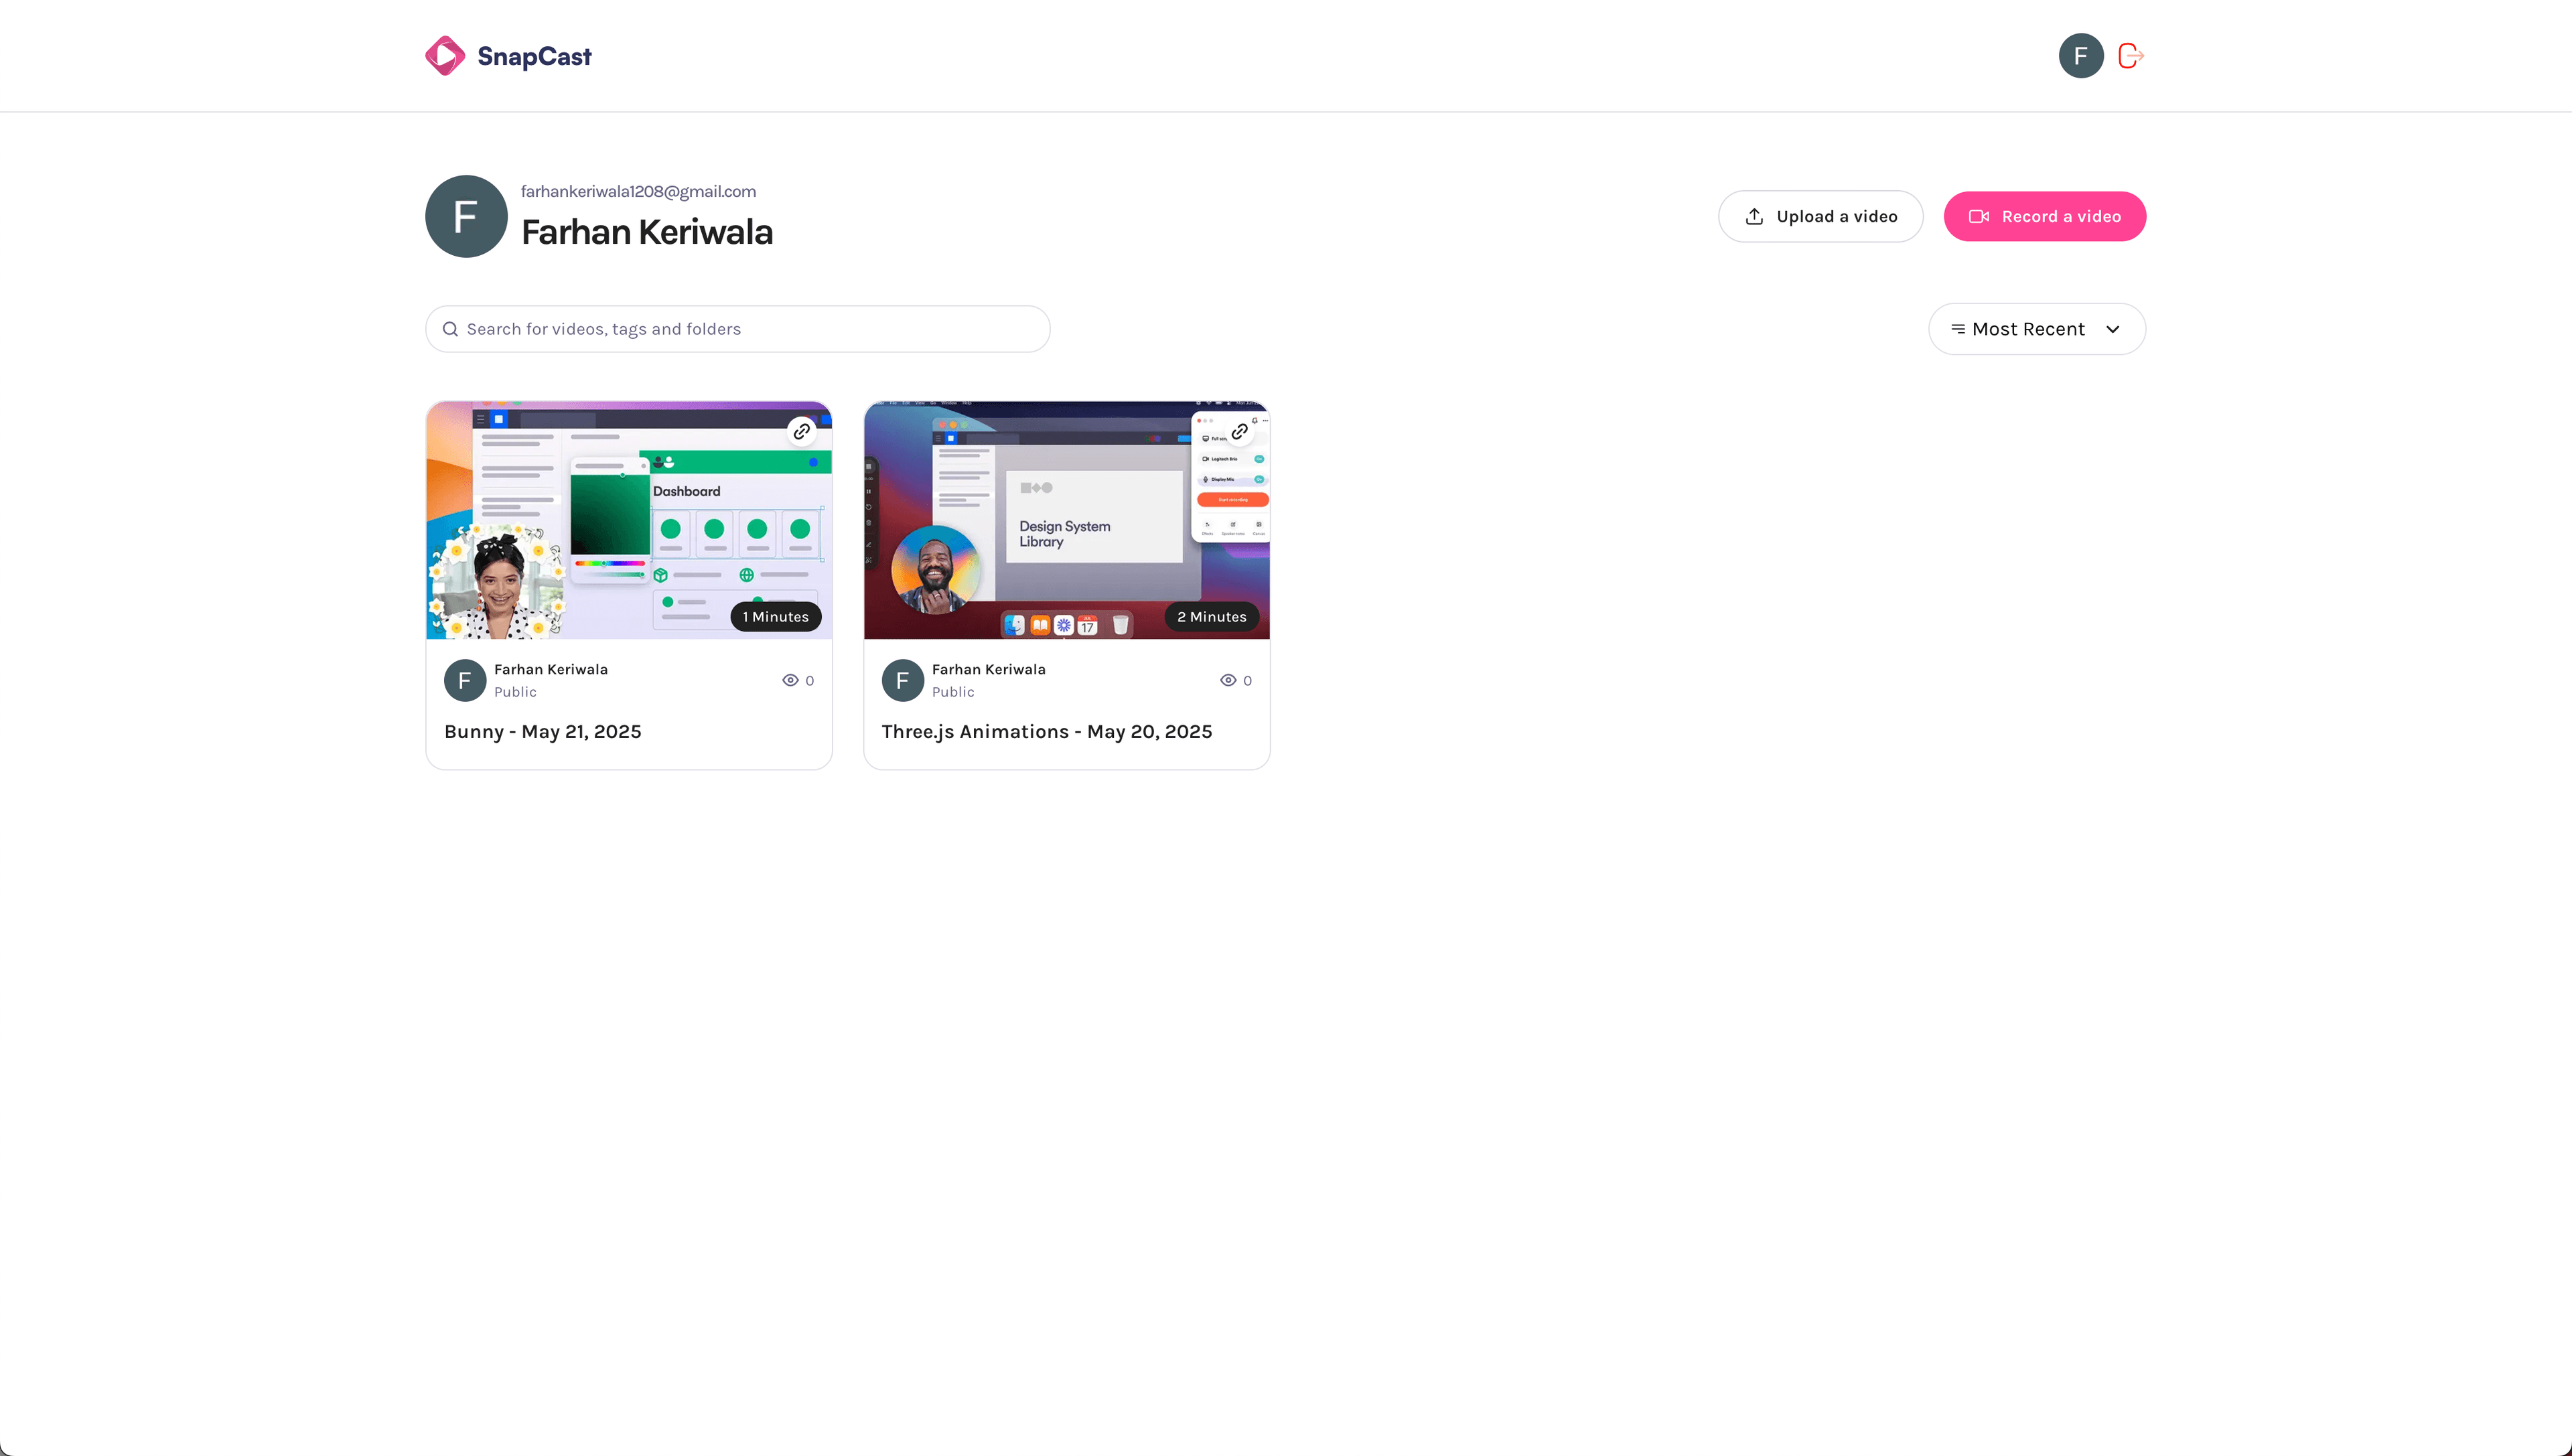This screenshot has width=2572, height=1456.
Task: Click the large profile avatar F
Action: pos(466,216)
